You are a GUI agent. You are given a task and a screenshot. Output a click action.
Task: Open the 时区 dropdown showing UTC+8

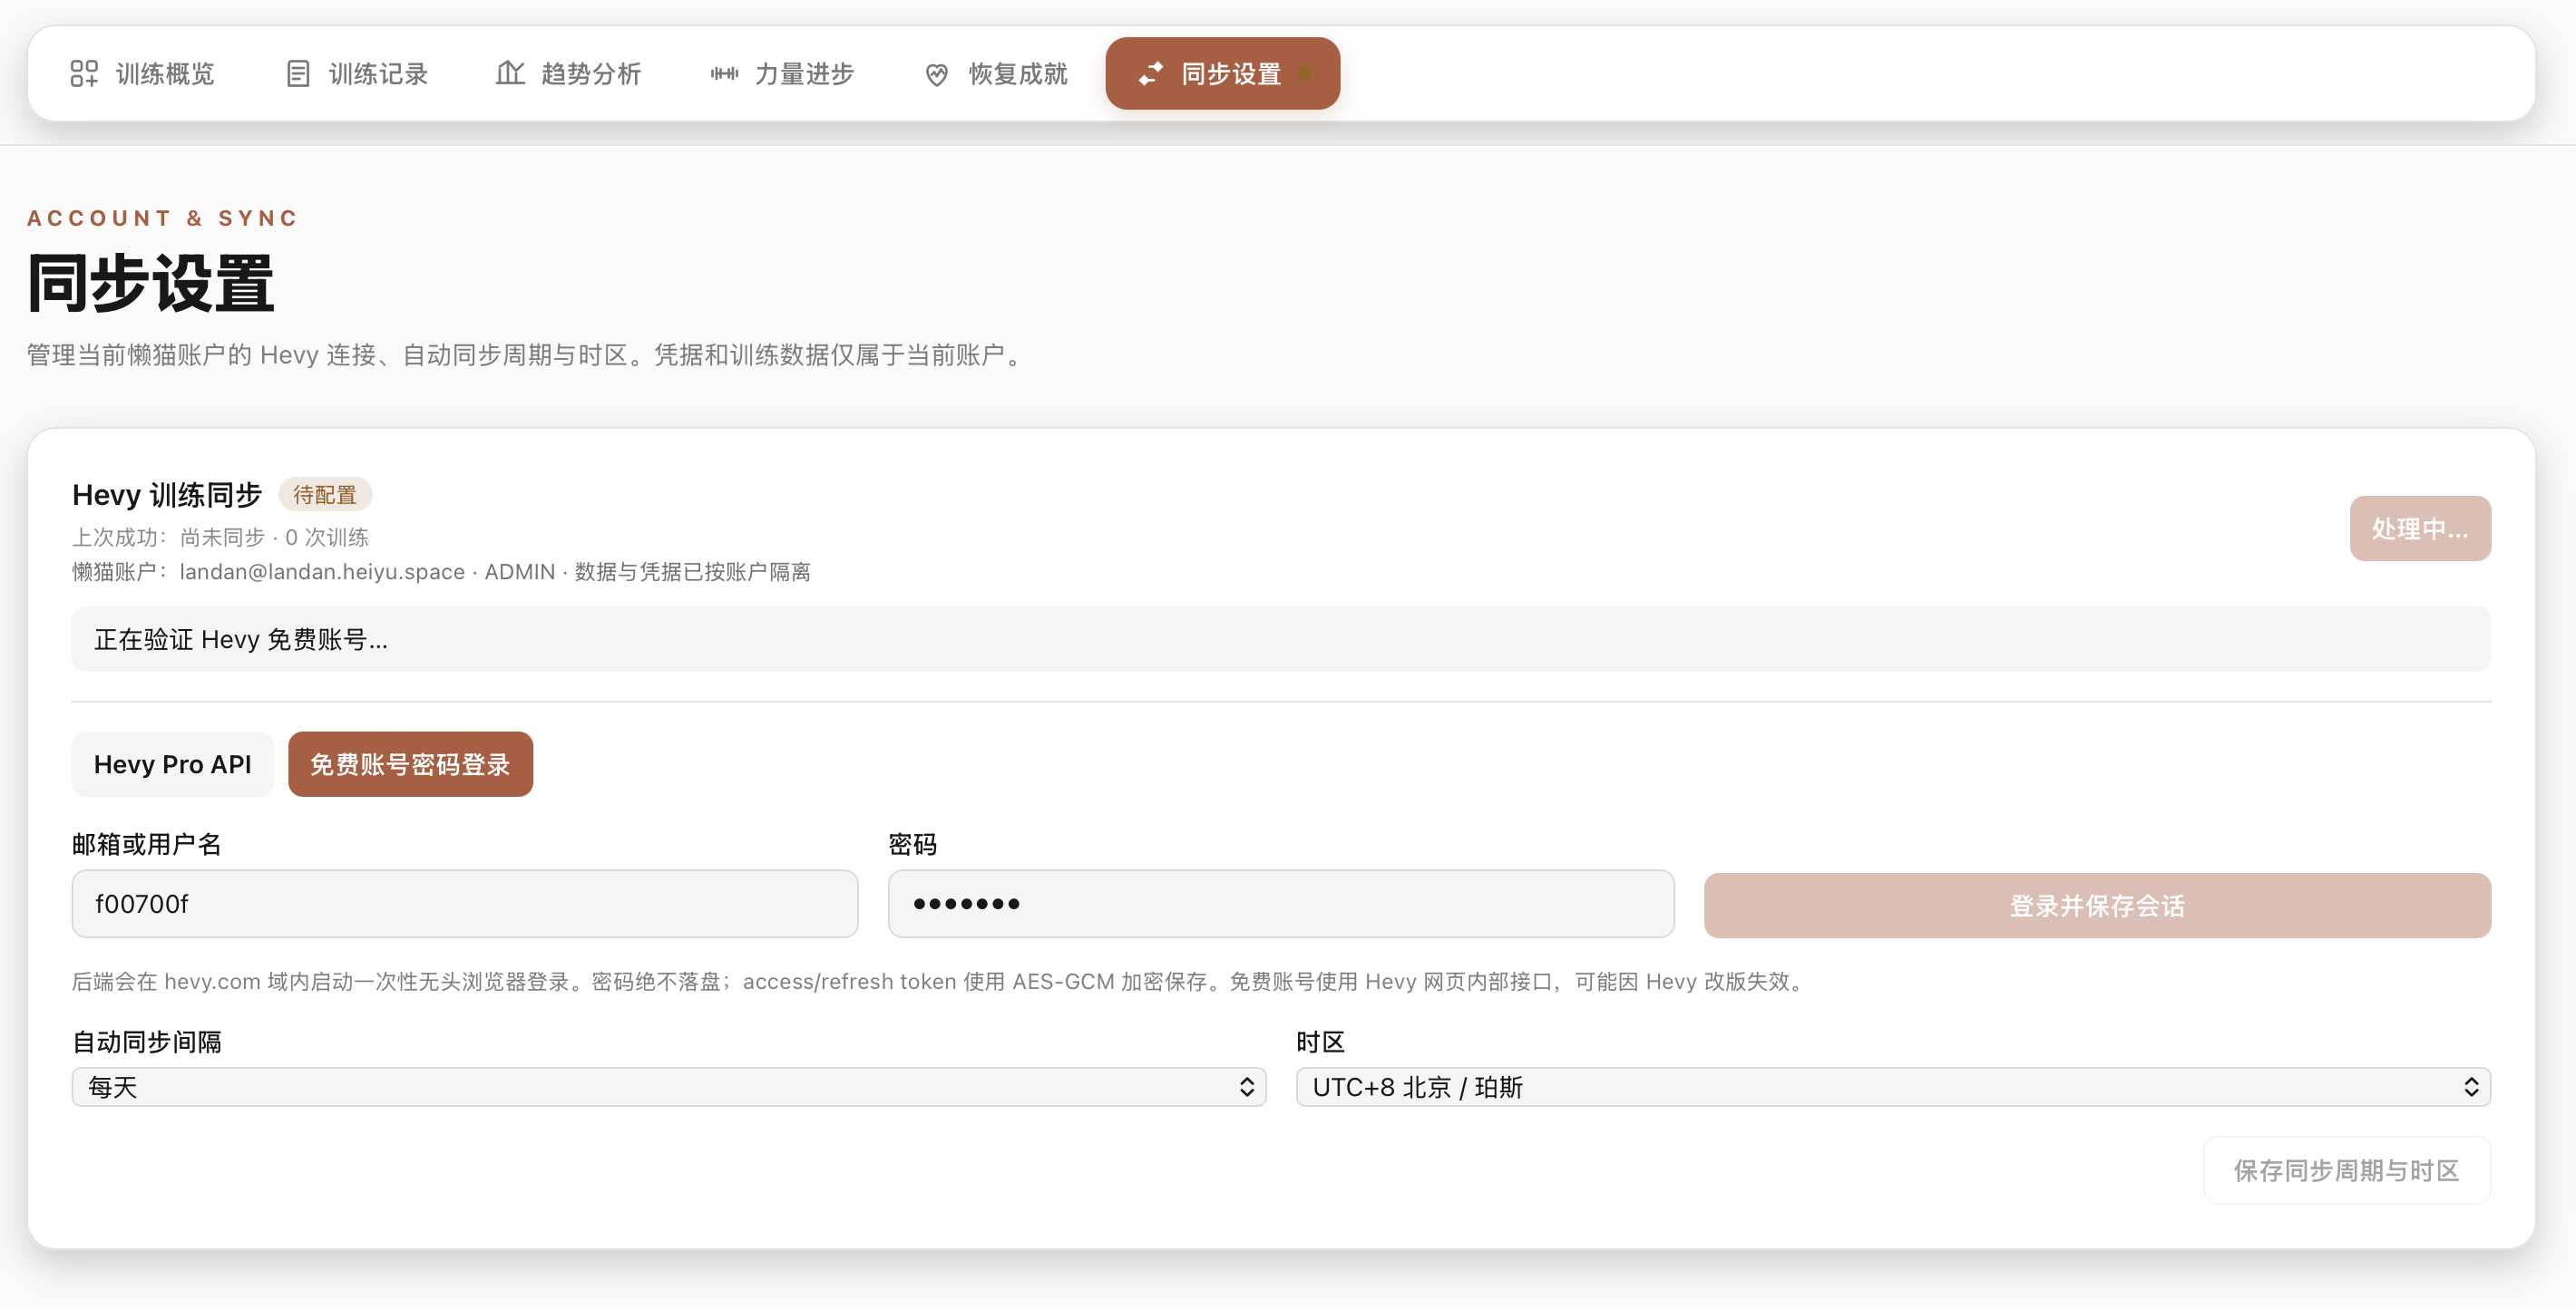click(1893, 1087)
